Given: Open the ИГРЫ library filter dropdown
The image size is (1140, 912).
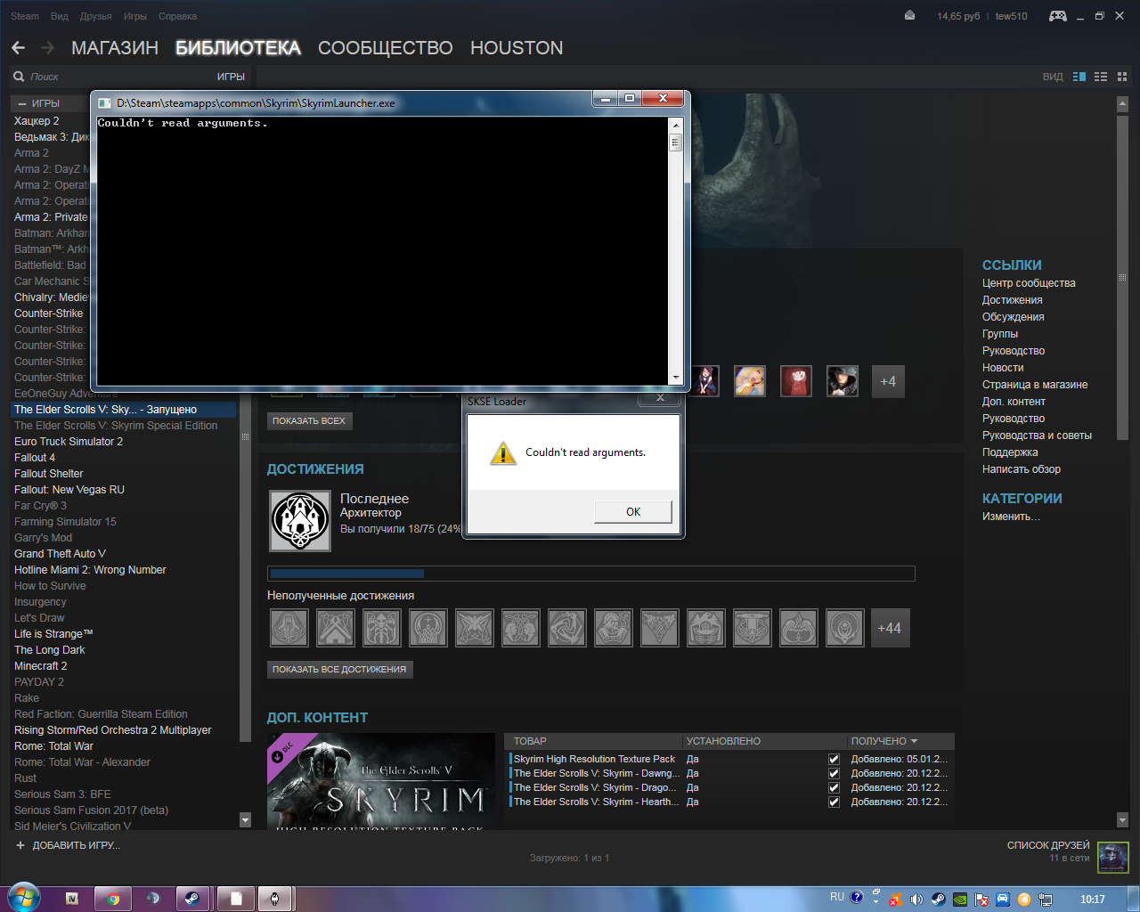Looking at the screenshot, I should tap(231, 77).
